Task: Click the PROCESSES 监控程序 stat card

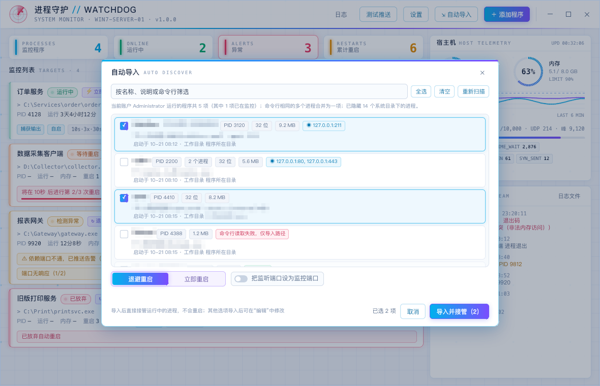Action: (58, 47)
